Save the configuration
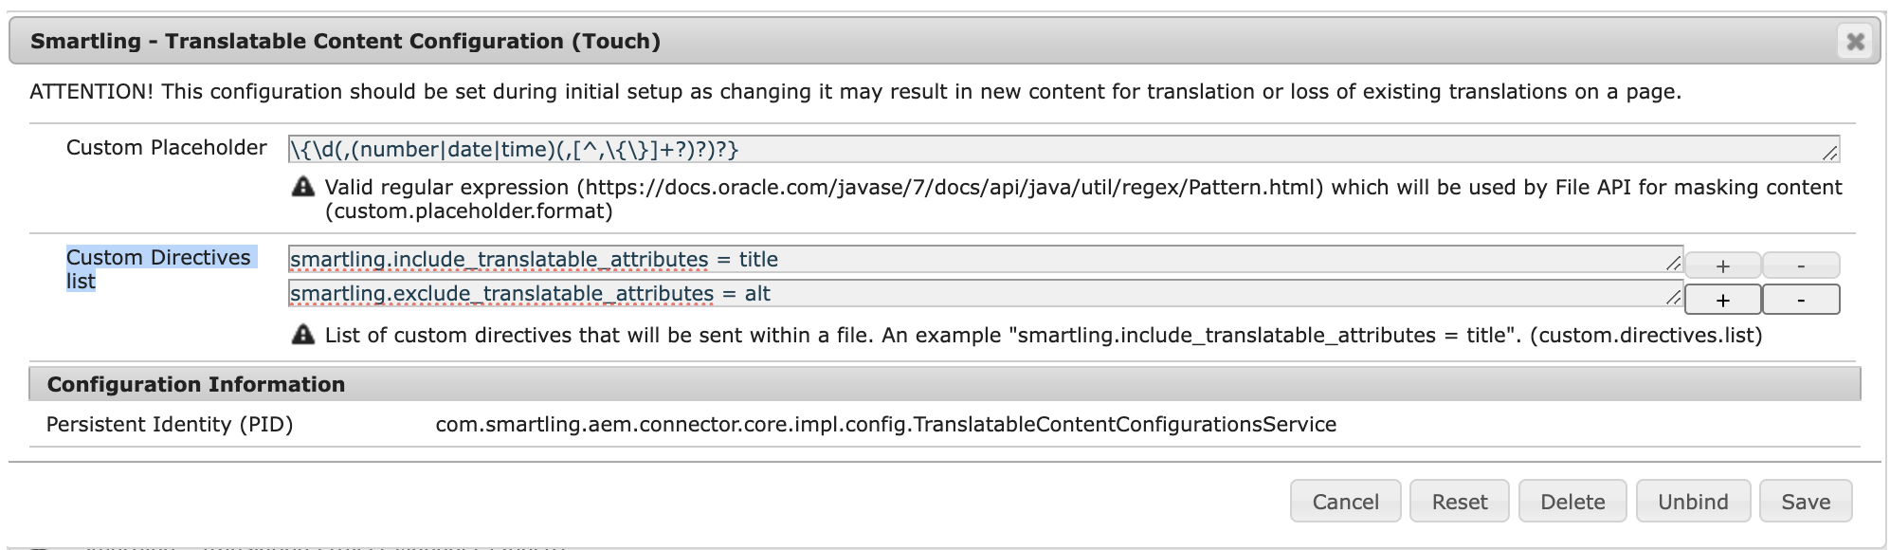1890x550 pixels. tap(1806, 502)
